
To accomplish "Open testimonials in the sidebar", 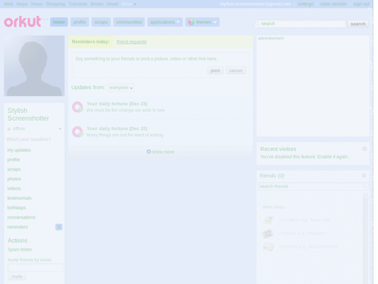I will pyautogui.click(x=19, y=198).
